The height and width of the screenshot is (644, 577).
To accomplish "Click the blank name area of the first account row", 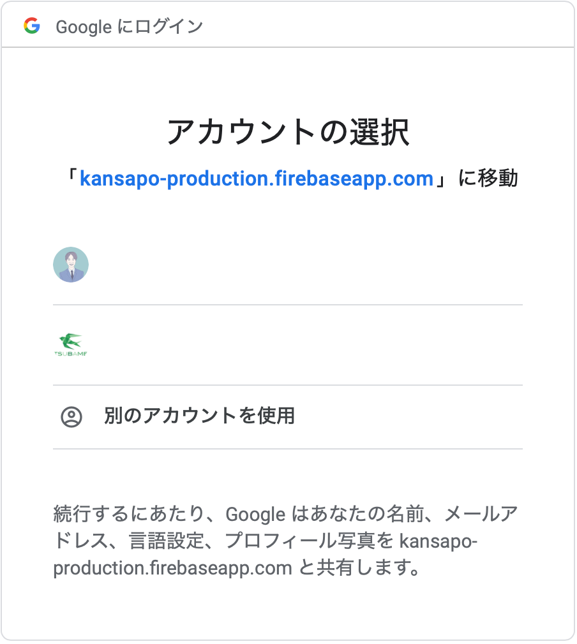I will (x=287, y=265).
